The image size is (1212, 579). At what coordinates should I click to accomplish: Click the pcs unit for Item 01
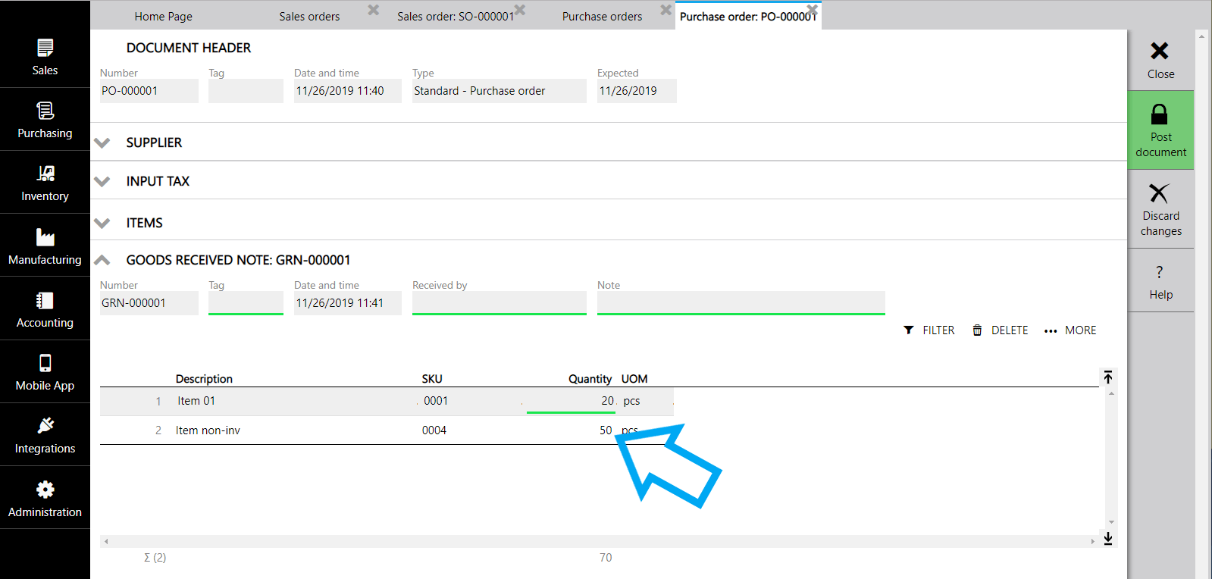coord(631,401)
